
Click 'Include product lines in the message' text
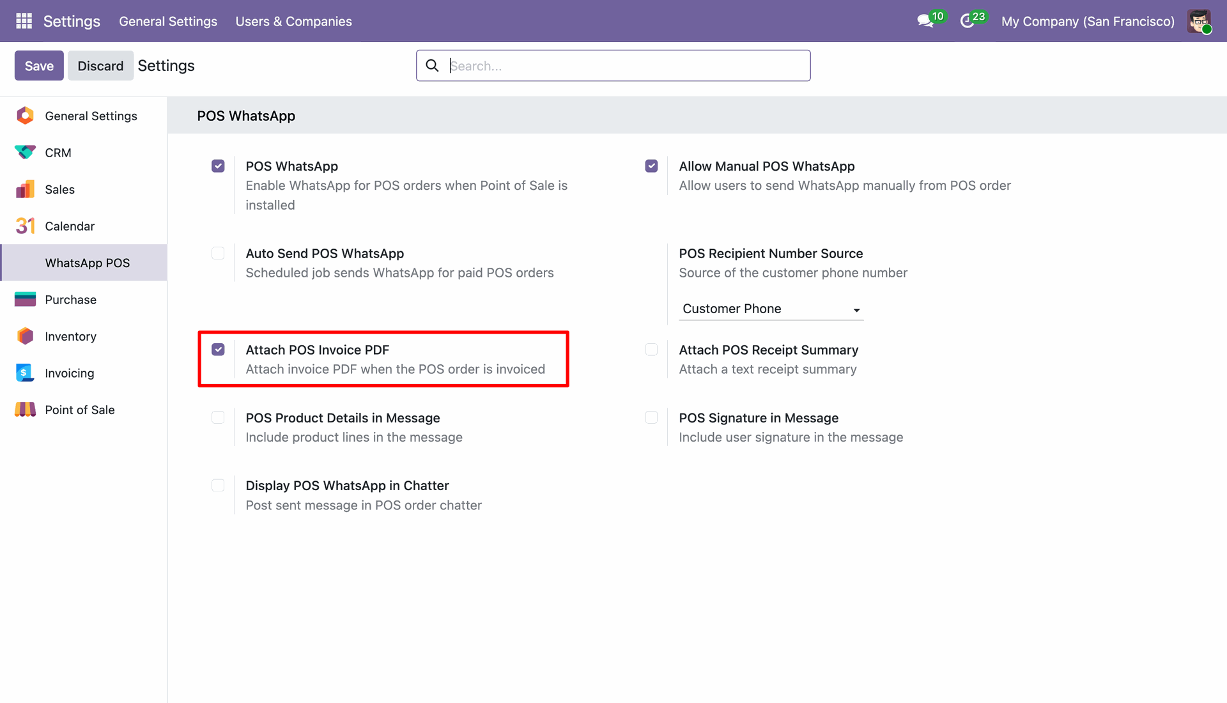pyautogui.click(x=354, y=437)
